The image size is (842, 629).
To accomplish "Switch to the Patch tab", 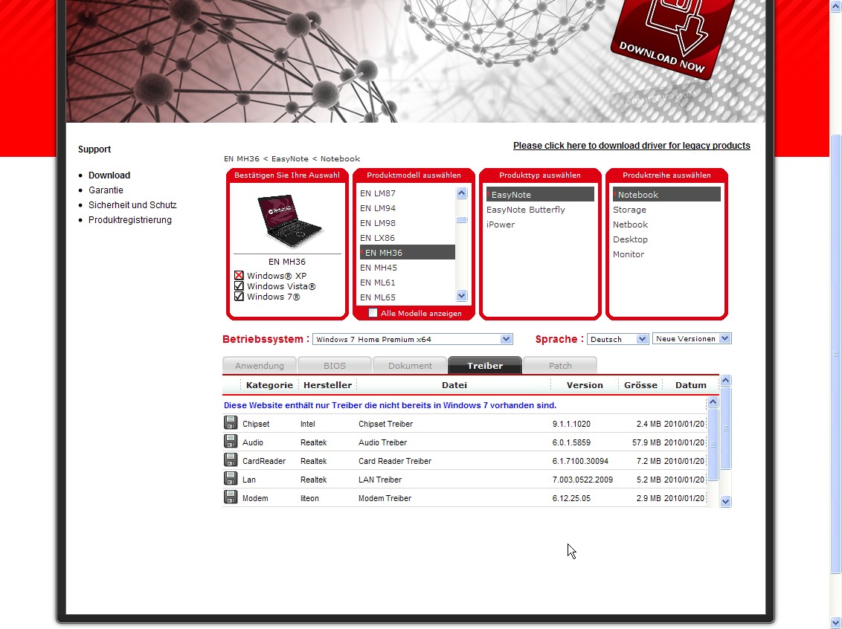I will [x=560, y=366].
